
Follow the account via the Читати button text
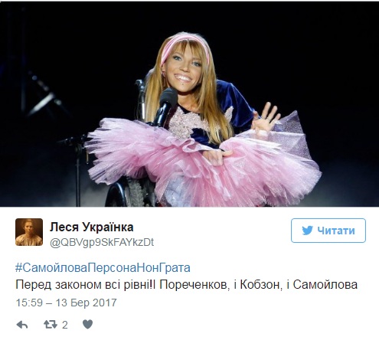(x=336, y=231)
